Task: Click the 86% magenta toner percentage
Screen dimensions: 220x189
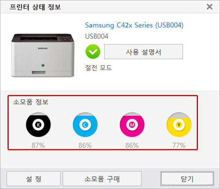Action: 132,145
